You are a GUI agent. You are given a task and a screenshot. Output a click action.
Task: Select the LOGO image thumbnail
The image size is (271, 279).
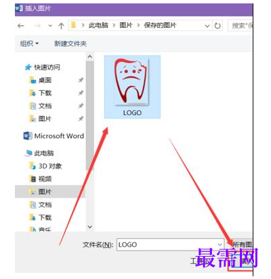[132, 87]
